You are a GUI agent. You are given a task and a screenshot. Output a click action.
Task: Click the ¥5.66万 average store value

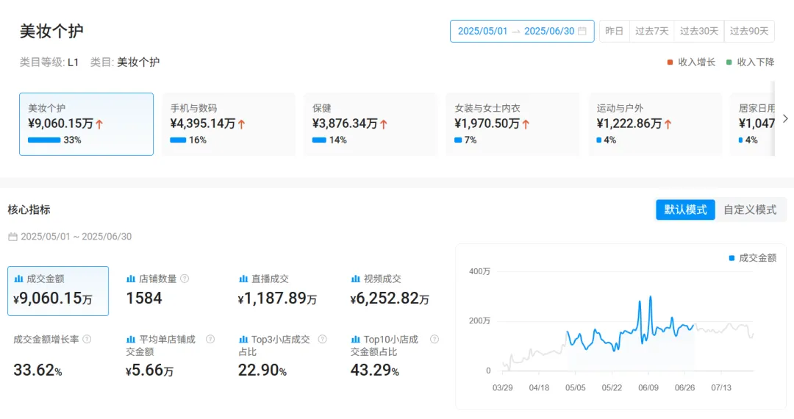[149, 370]
